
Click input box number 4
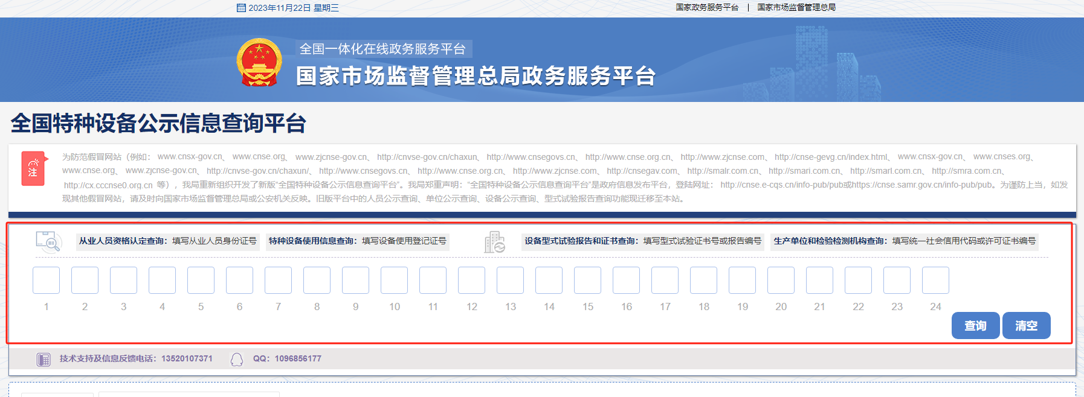(x=163, y=281)
